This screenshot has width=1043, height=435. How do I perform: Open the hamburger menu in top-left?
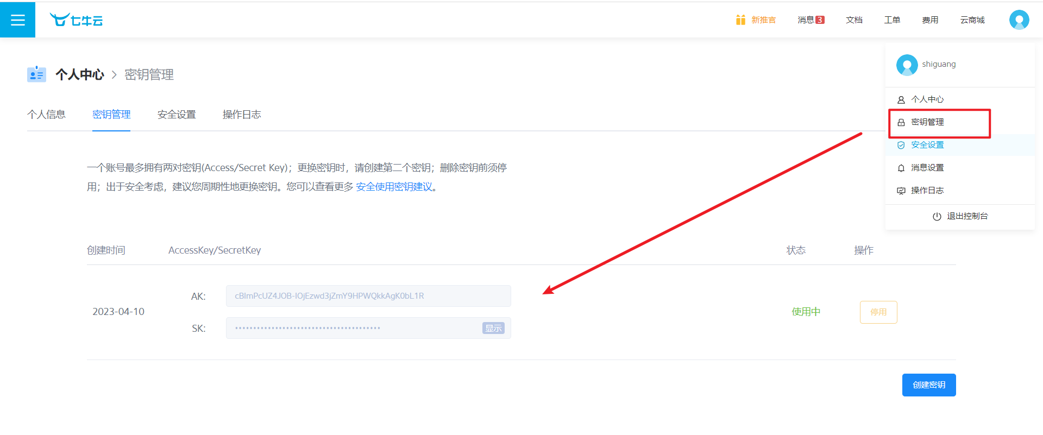click(17, 20)
